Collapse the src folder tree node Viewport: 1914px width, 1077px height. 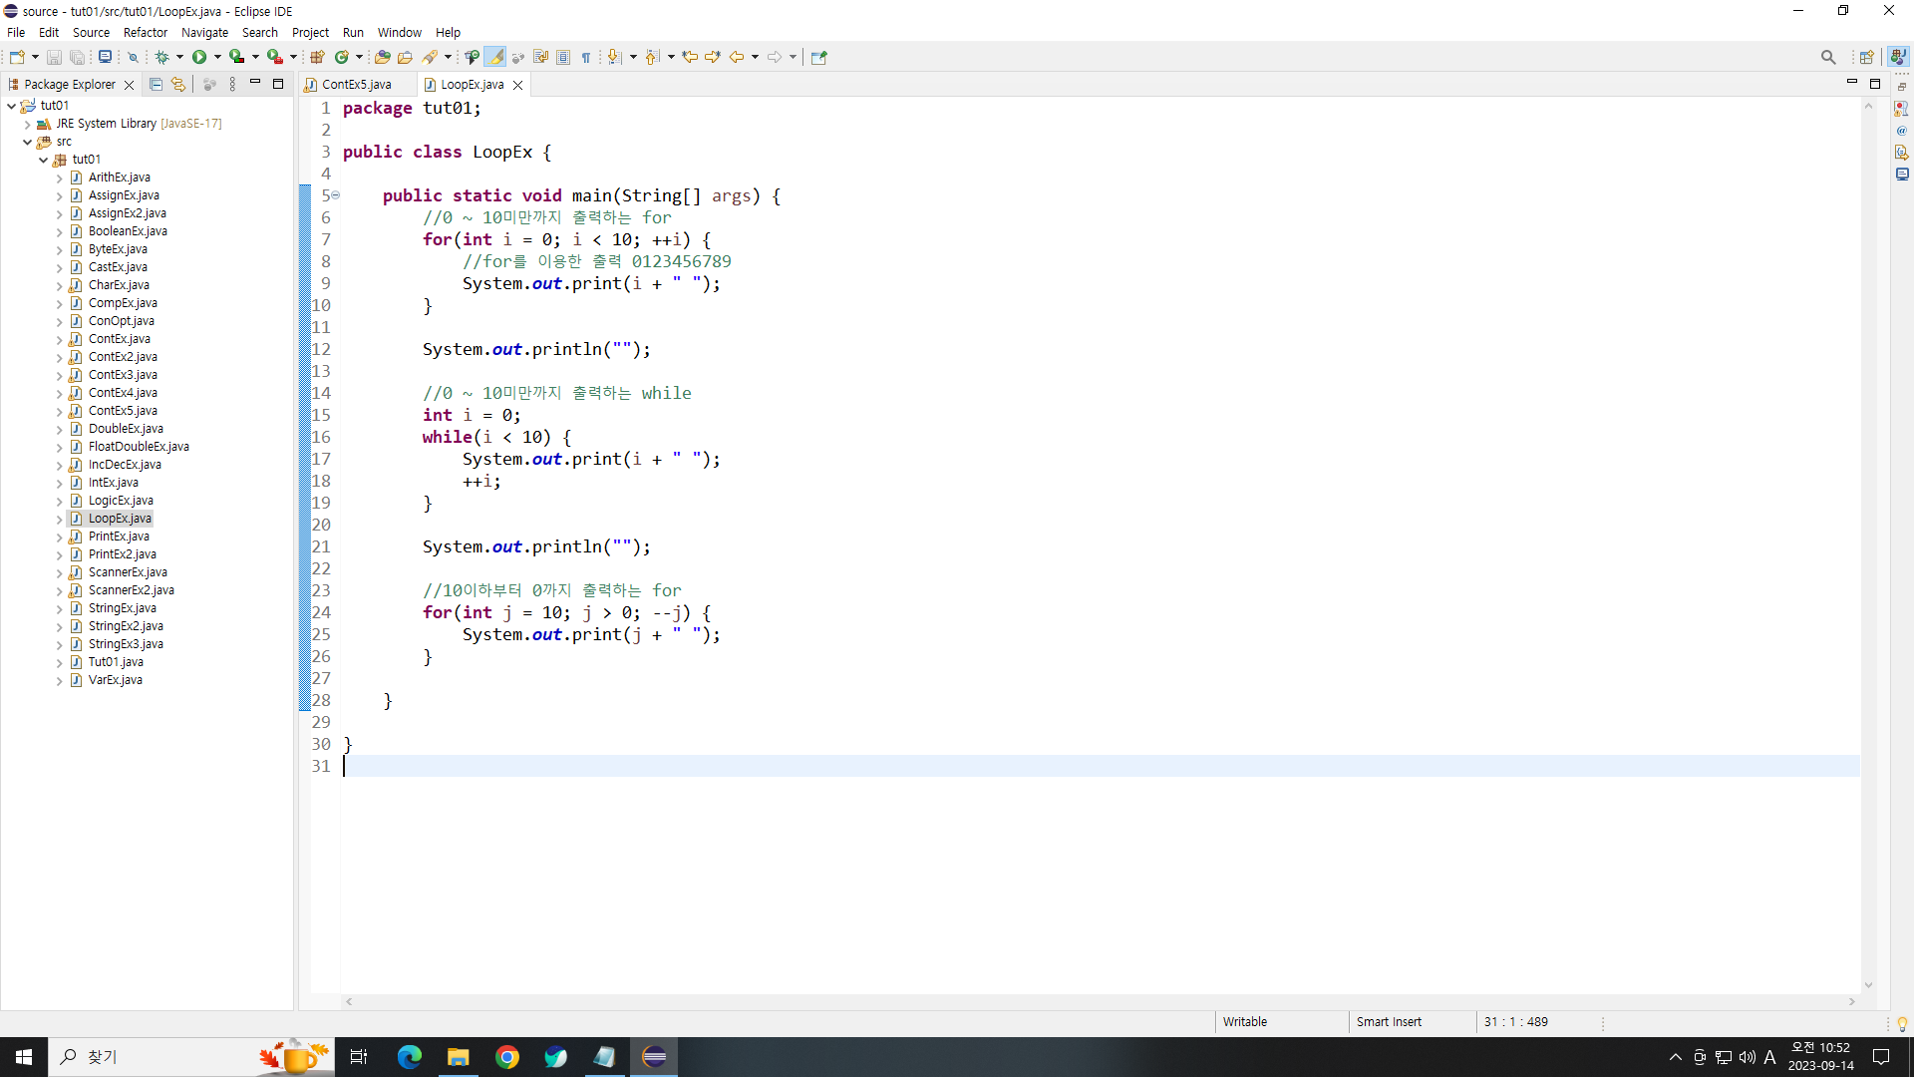(x=27, y=143)
